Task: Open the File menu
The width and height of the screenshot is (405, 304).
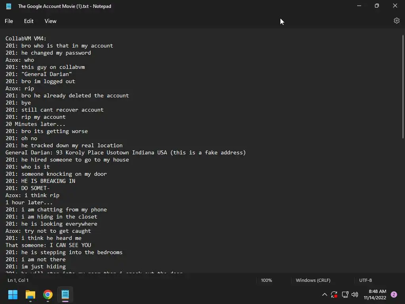Action: (x=9, y=21)
